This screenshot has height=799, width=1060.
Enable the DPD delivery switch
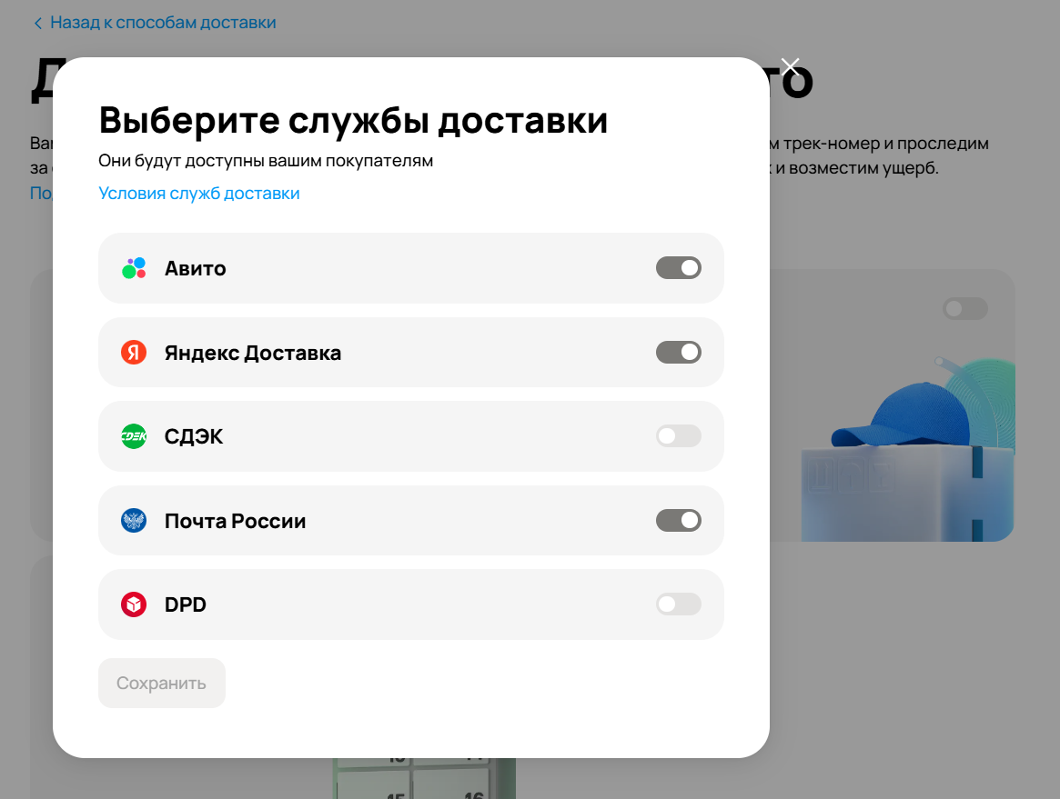[679, 604]
